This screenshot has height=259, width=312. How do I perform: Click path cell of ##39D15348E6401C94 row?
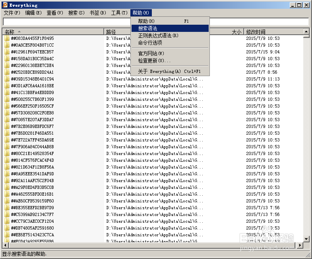pos(155,79)
